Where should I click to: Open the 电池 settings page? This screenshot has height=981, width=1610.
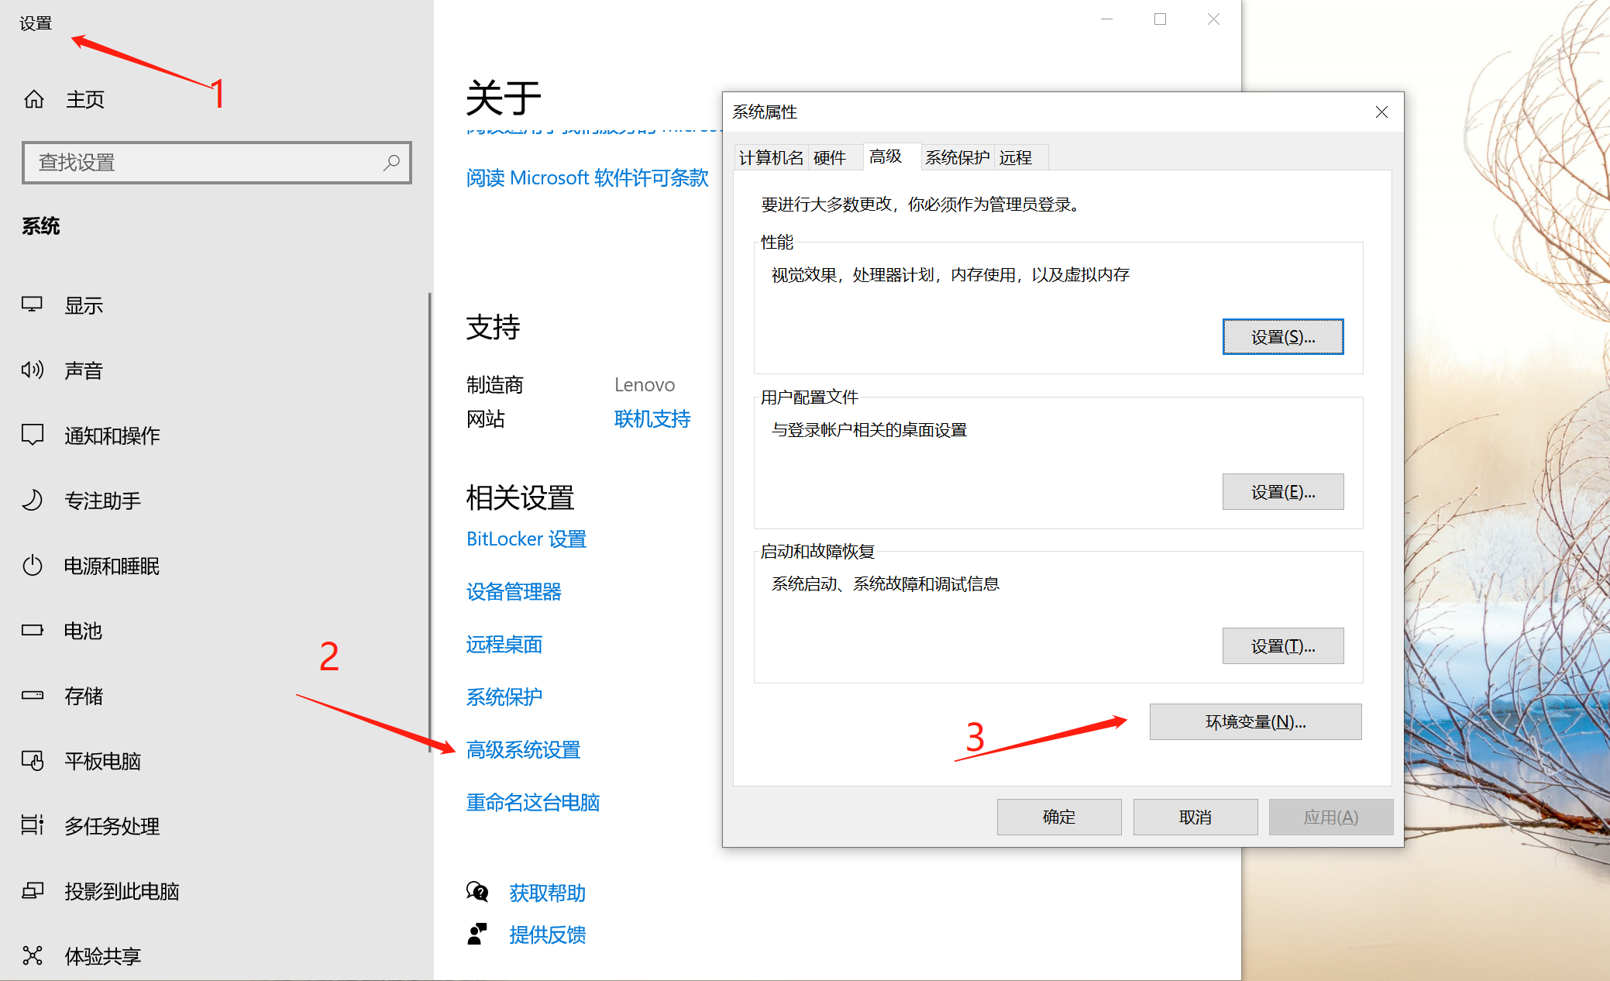pos(82,630)
